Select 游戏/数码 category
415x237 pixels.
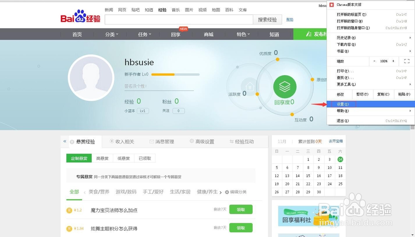click(x=126, y=192)
